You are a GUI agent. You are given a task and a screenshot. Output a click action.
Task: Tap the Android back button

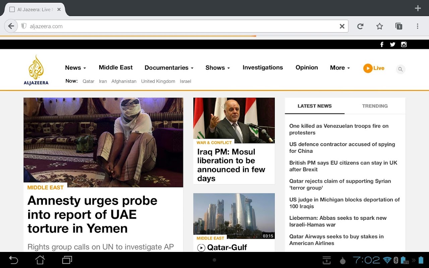(13, 260)
